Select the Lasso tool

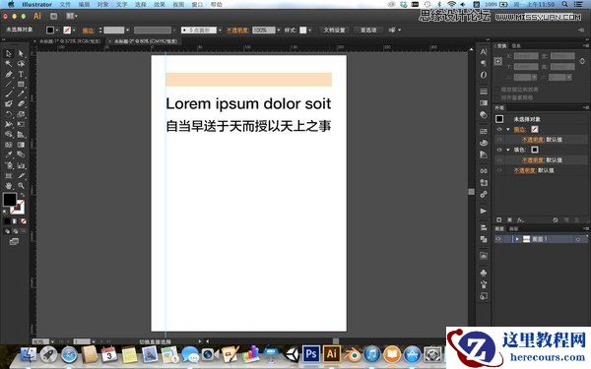tap(21, 64)
